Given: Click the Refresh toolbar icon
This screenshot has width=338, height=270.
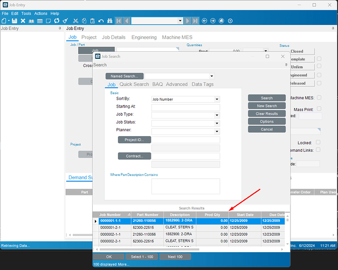Looking at the screenshot, I should pos(56,21).
